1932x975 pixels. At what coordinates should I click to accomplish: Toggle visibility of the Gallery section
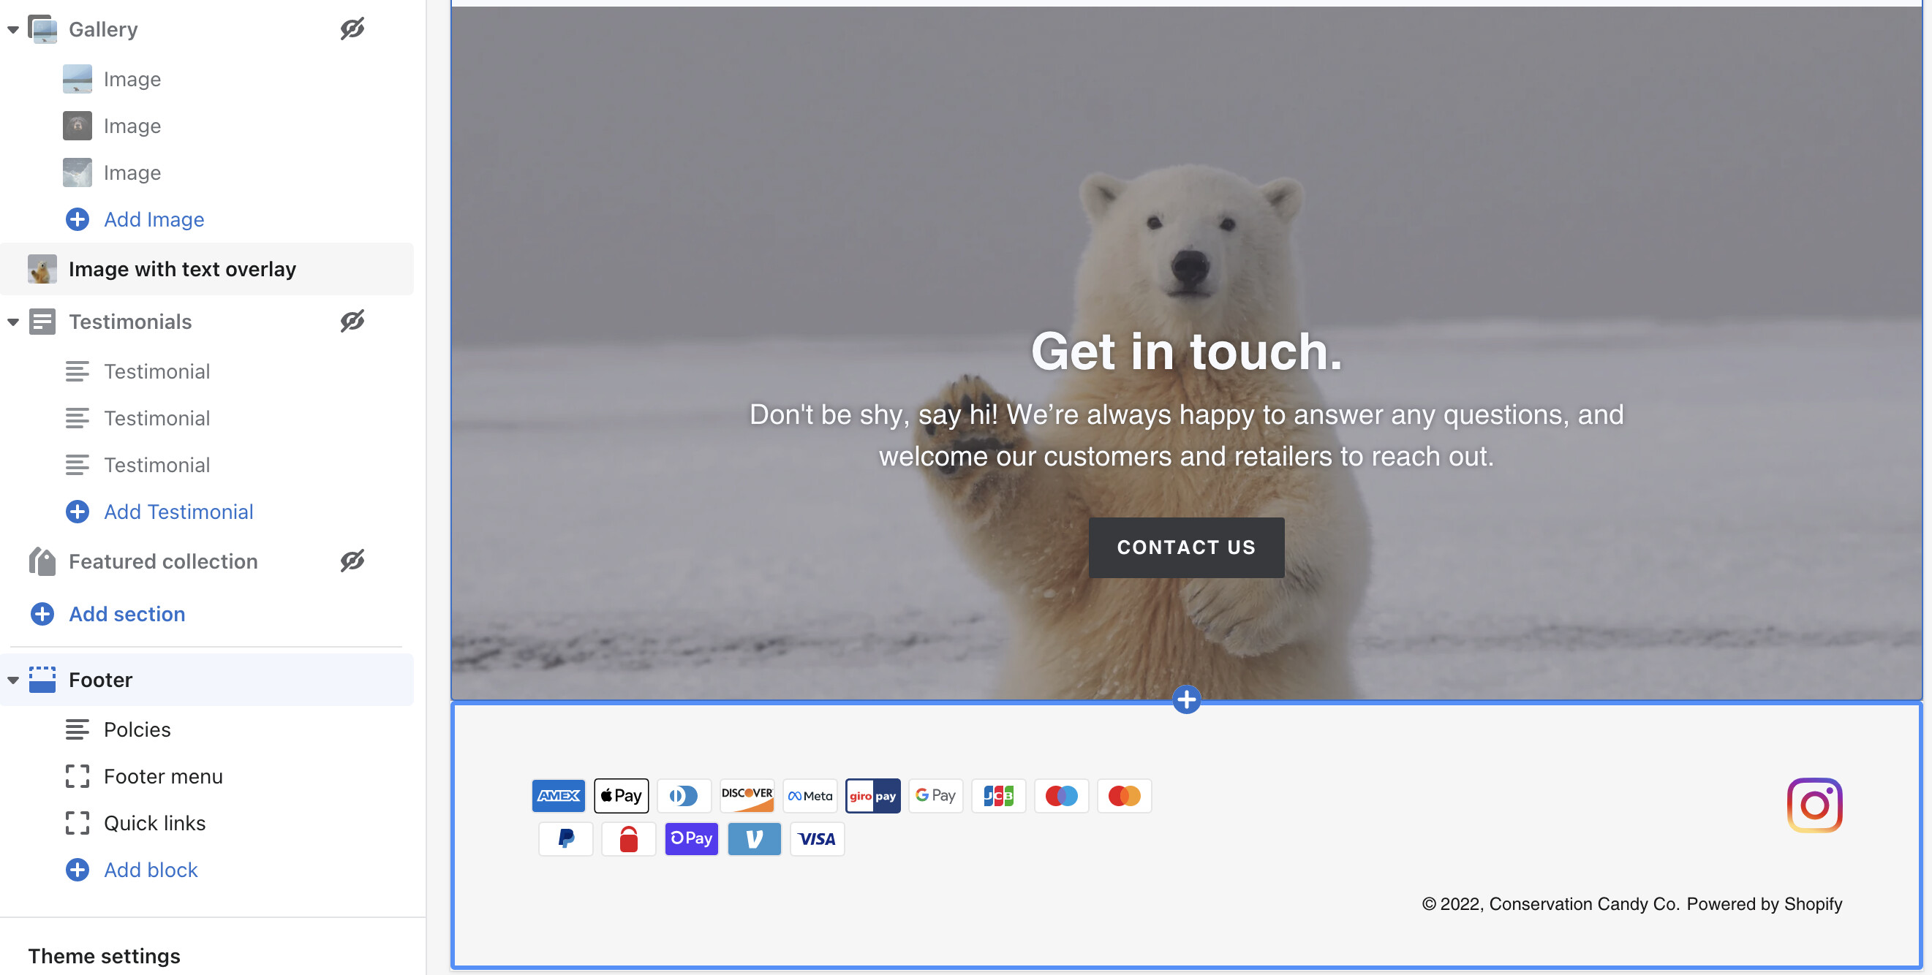pyautogui.click(x=352, y=29)
